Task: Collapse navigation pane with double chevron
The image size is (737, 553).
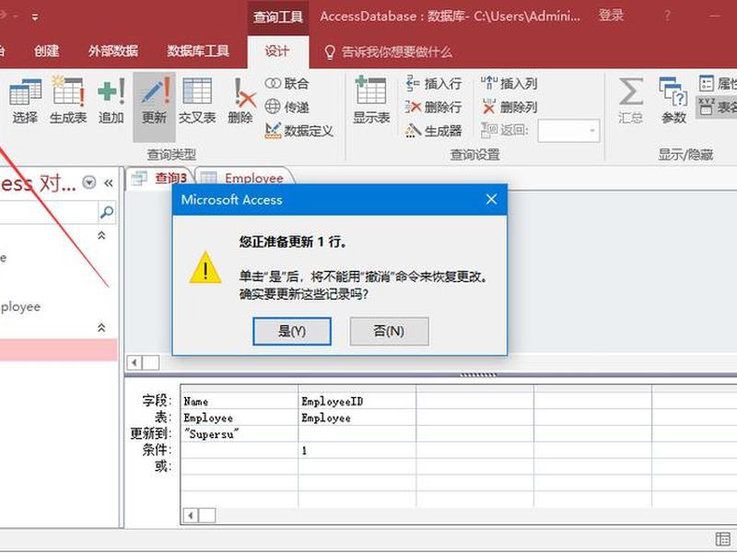Action: (x=109, y=182)
